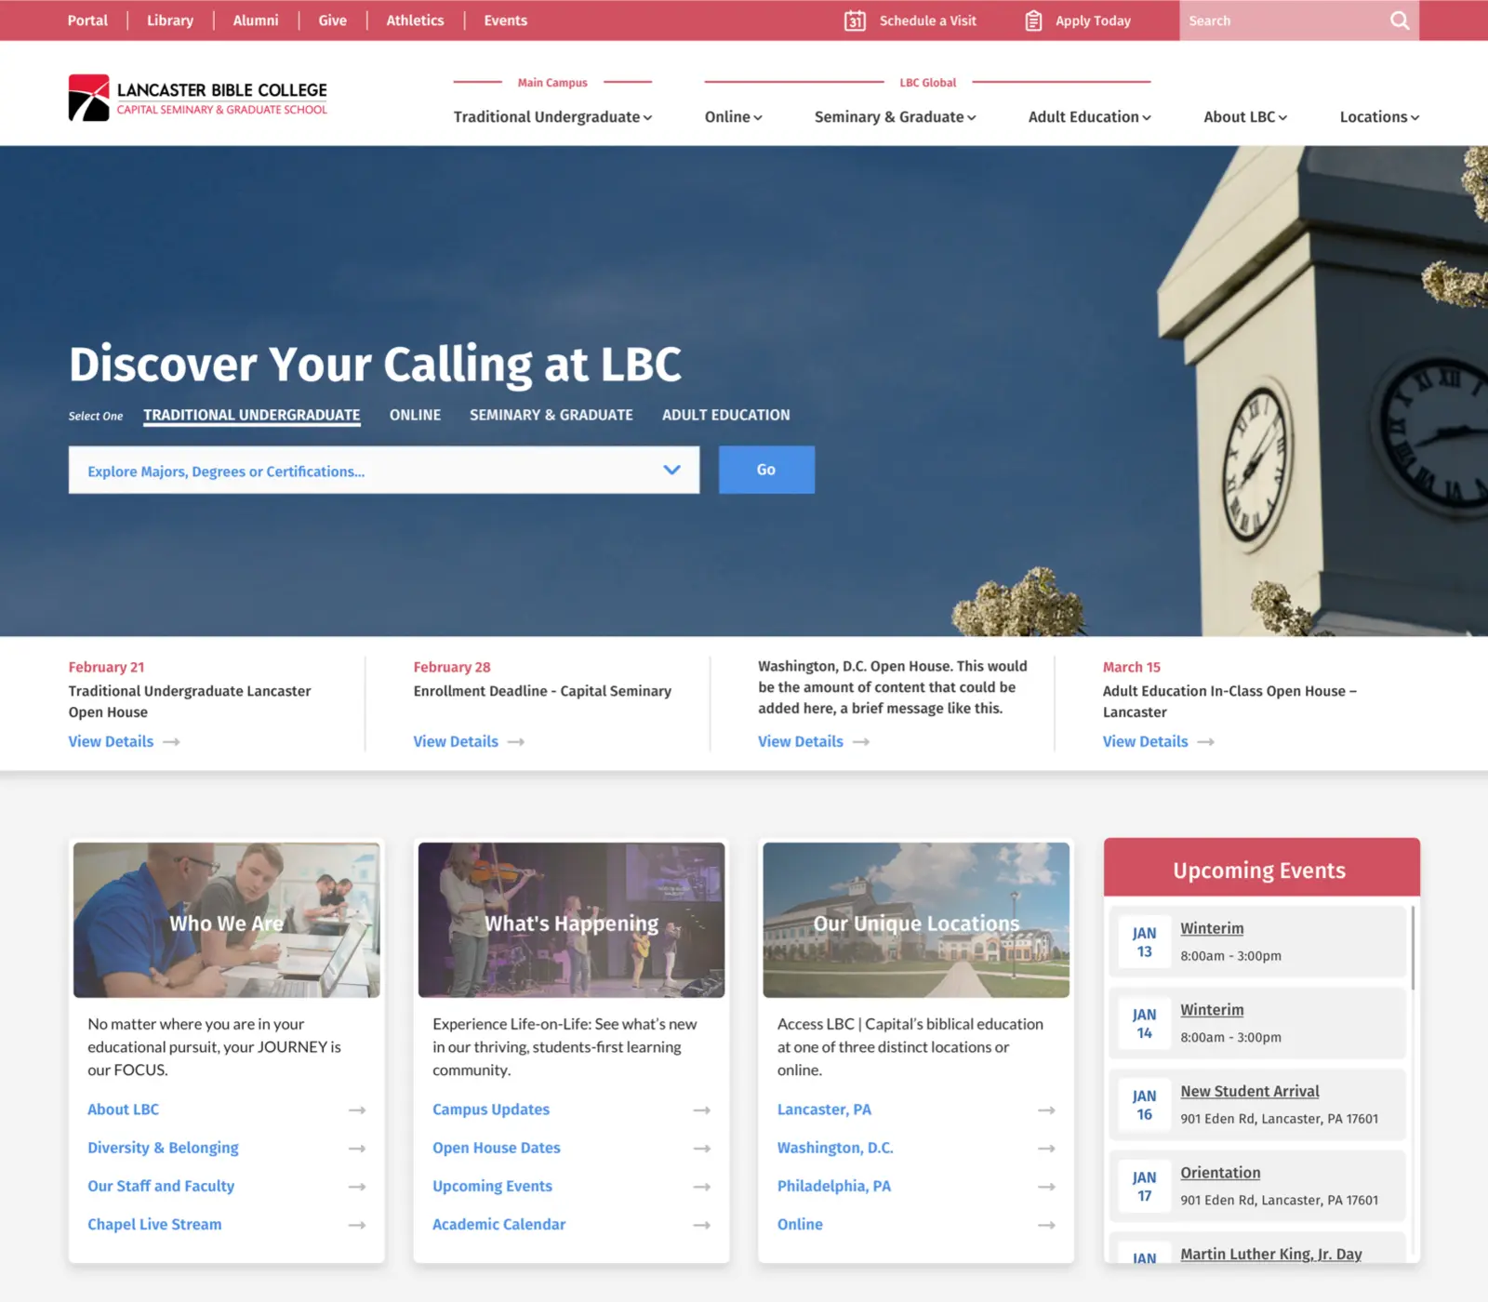Click the arrow in Upcoming Events link row
The height and width of the screenshot is (1302, 1488).
coord(702,1187)
